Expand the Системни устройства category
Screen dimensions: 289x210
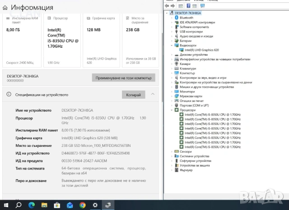172,156
